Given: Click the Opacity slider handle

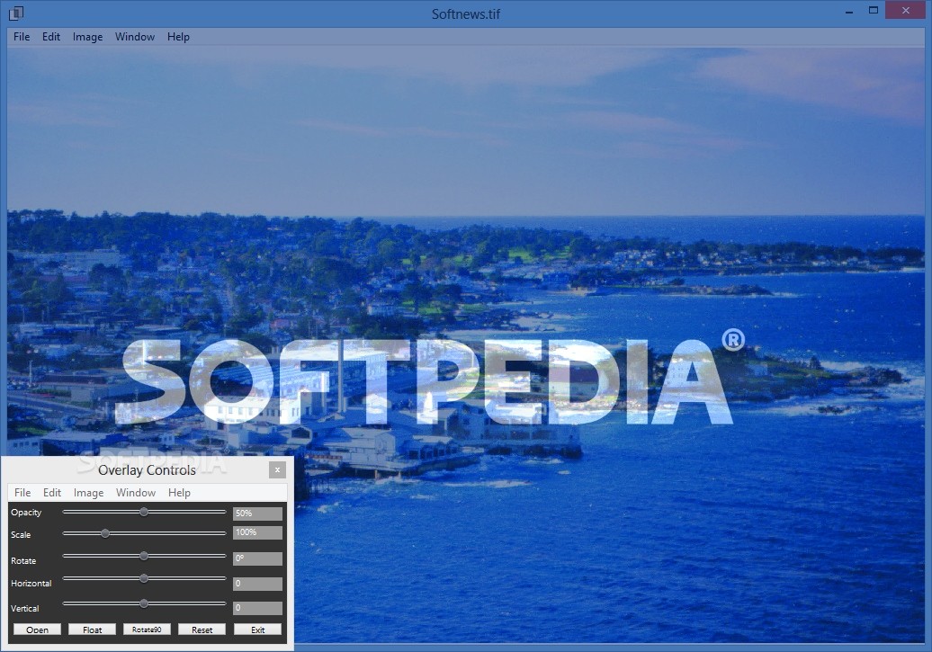Looking at the screenshot, I should coord(144,512).
